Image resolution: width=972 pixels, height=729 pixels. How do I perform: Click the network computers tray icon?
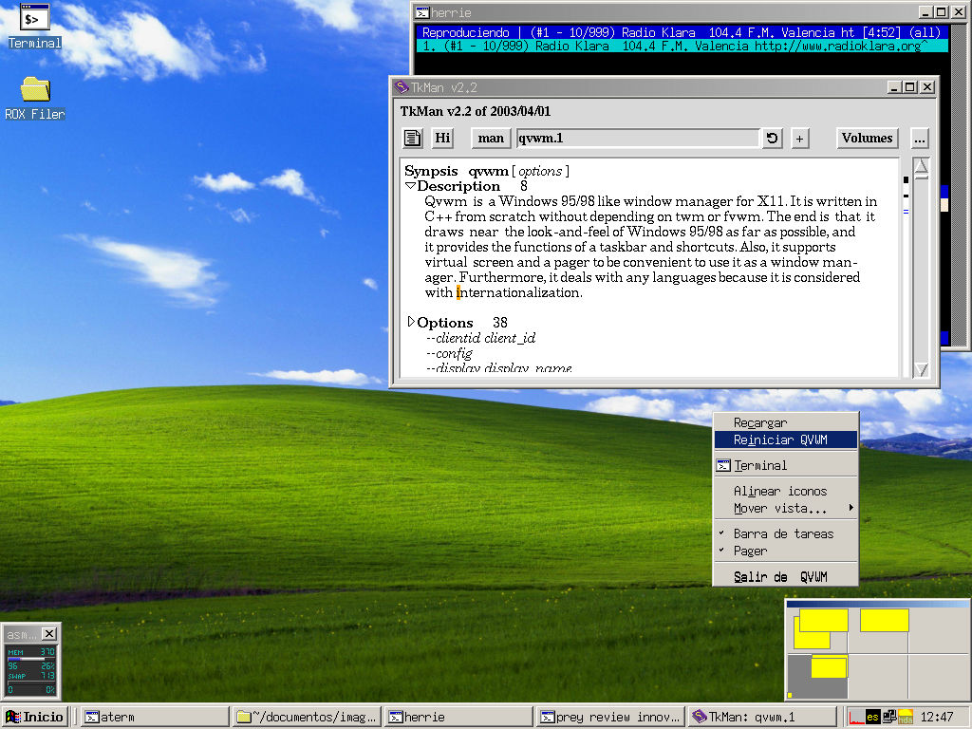pos(889,718)
